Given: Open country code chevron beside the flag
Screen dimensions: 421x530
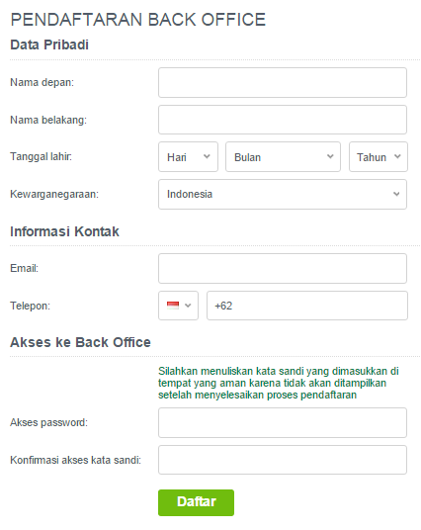Looking at the screenshot, I should [188, 306].
